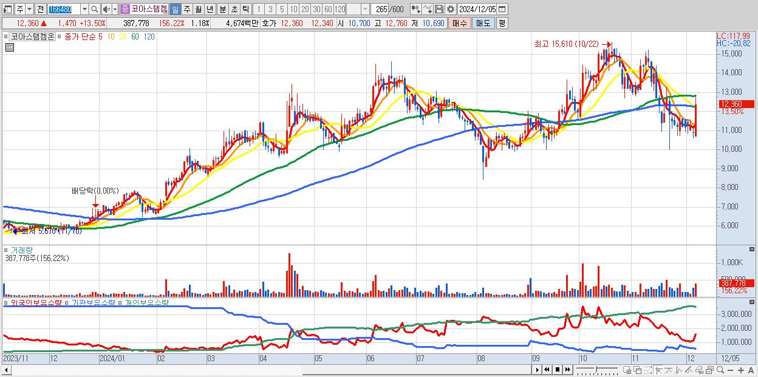Viewport: 758px width, 377px height.
Task: Select the 주 (weekly) period toggle
Action: [186, 10]
